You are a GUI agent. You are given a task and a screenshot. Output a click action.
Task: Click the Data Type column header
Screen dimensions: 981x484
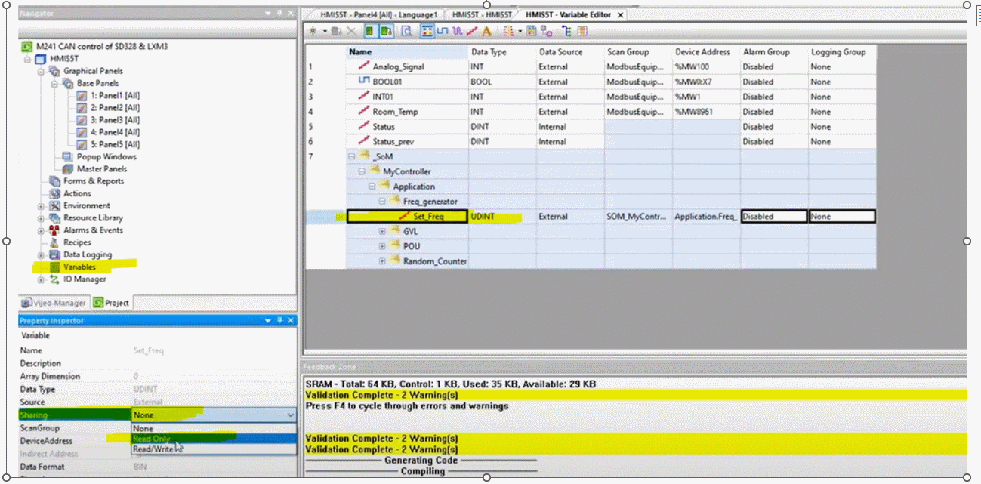(489, 52)
